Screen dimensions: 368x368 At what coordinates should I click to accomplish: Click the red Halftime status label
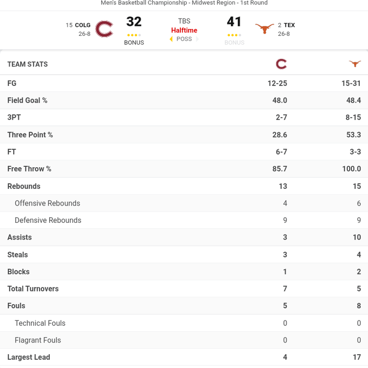(184, 30)
